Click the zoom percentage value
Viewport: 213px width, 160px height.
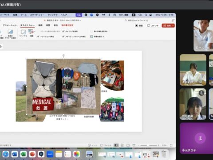(x=164, y=145)
